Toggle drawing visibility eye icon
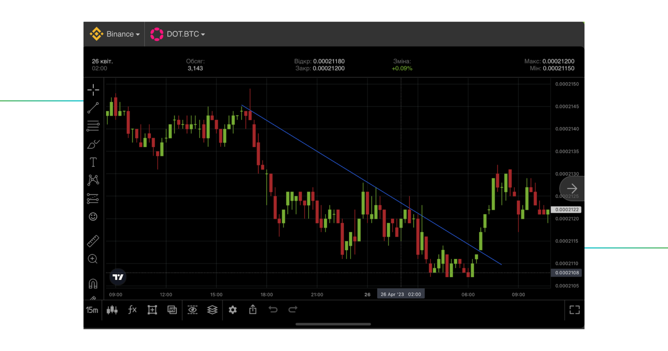This screenshot has width=668, height=351. pos(192,310)
